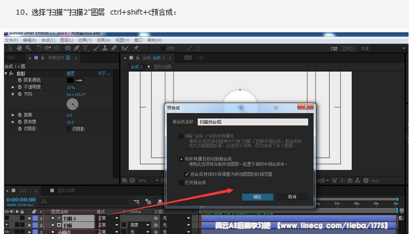Click the stopwatch for 距离
The height and width of the screenshot is (234, 409).
[20, 115]
